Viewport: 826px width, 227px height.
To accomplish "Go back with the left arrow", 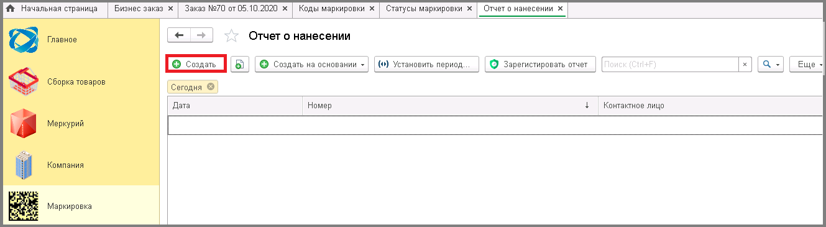I will click(x=180, y=35).
